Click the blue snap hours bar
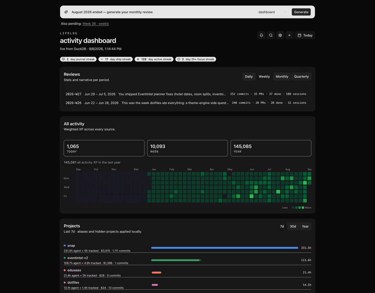Viewport: 375px width, 293px height. (224, 248)
